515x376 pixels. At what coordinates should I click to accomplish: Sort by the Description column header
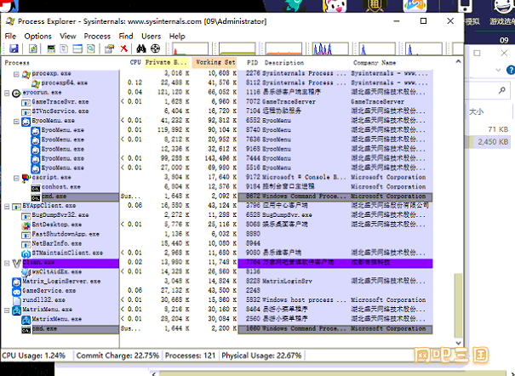pyautogui.click(x=306, y=63)
